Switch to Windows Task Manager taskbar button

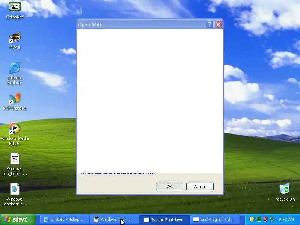point(114,219)
